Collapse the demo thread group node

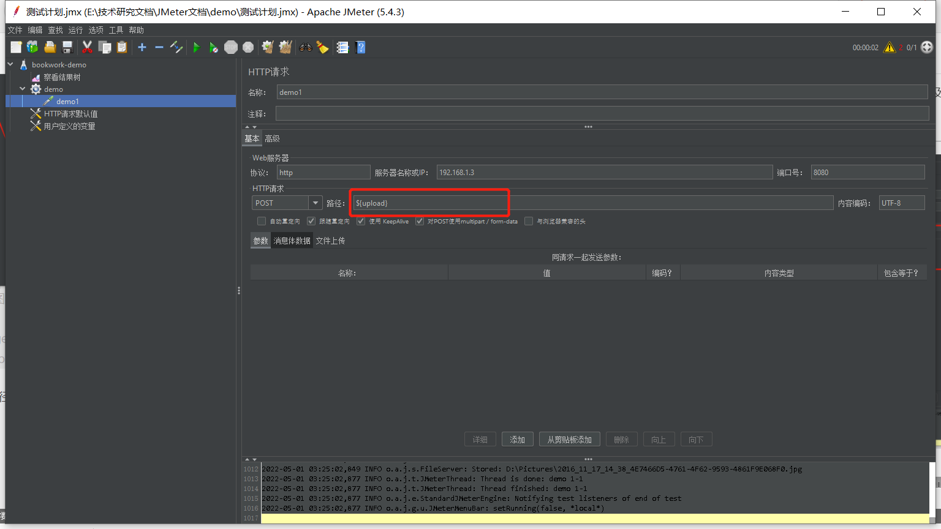click(23, 89)
